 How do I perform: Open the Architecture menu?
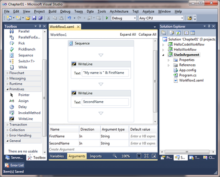point(119,11)
